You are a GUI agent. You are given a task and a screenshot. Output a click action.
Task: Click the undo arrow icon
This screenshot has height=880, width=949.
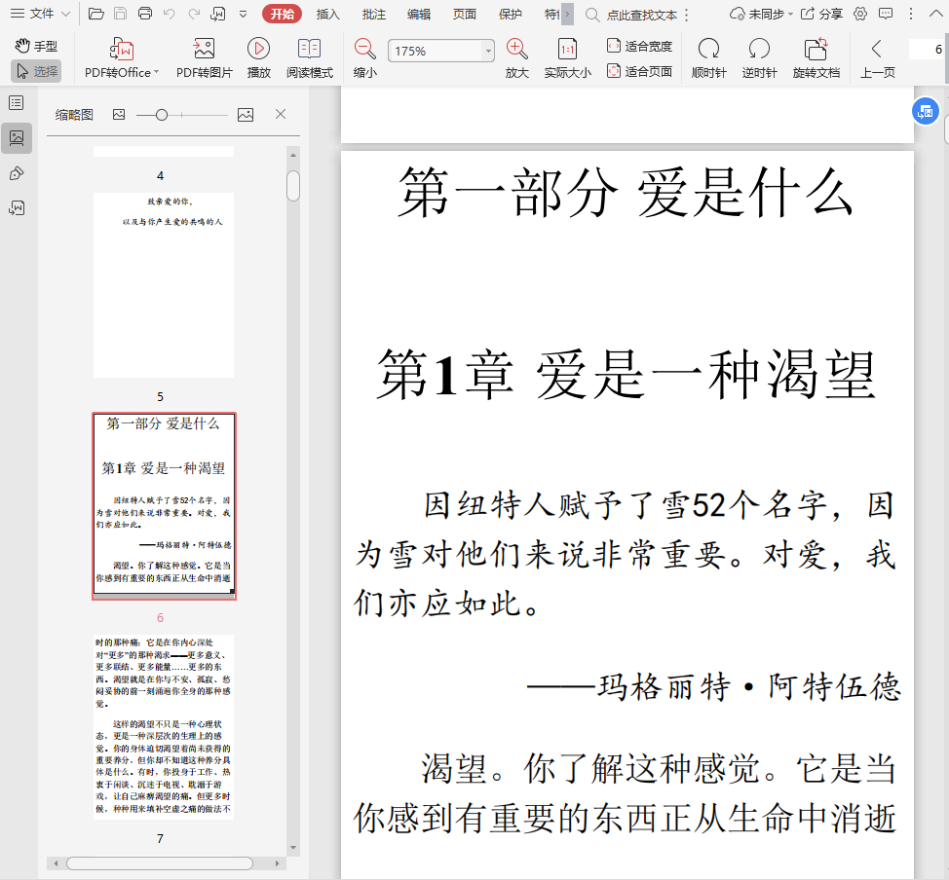170,14
